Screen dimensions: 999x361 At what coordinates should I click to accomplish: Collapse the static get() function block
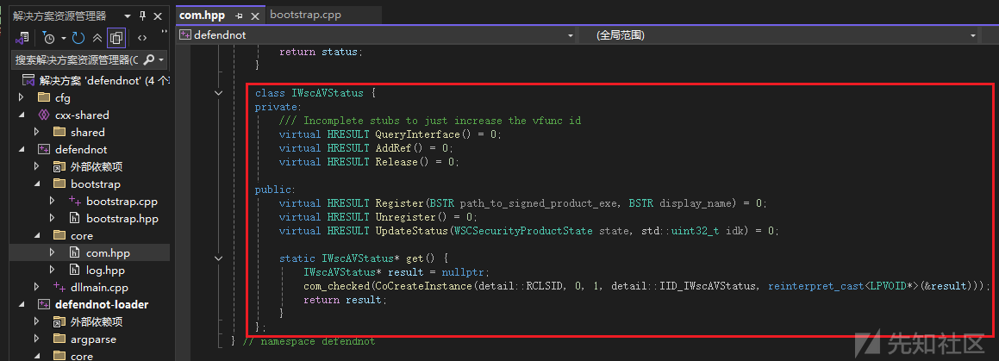point(219,258)
